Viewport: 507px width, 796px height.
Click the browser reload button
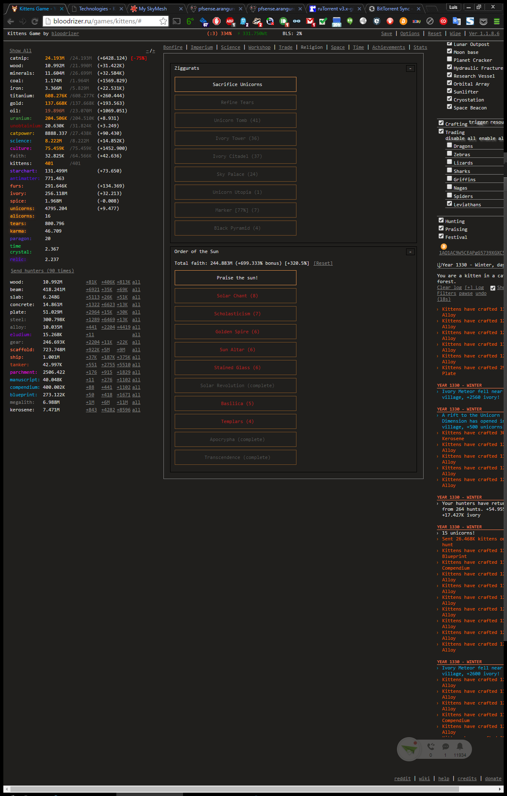coord(35,21)
